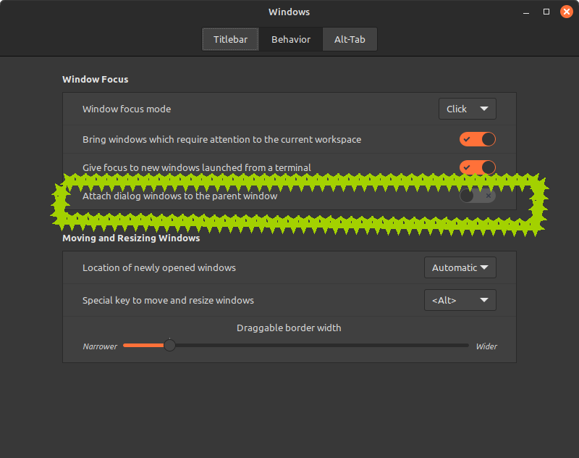Select the Special key to move label
This screenshot has height=458, width=579.
(168, 300)
